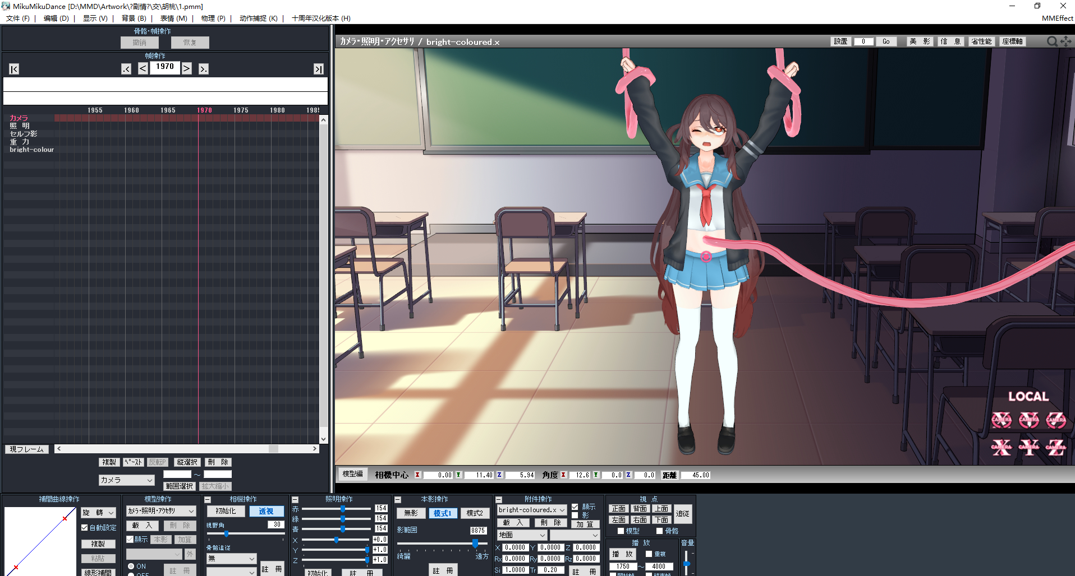Image resolution: width=1075 pixels, height=576 pixels.
Task: Enable 骨骼 checkbox in view panel
Action: coord(660,531)
